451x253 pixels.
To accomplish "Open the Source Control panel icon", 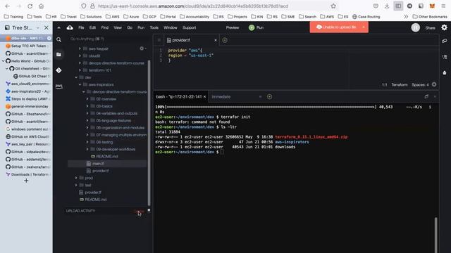I will pos(58,70).
